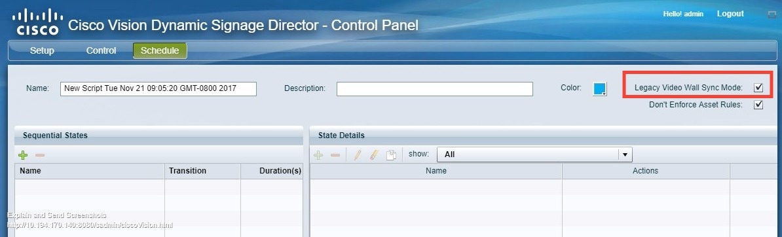The height and width of the screenshot is (237, 782).
Task: Click the Name column header in Sequential States
Action: (x=90, y=171)
